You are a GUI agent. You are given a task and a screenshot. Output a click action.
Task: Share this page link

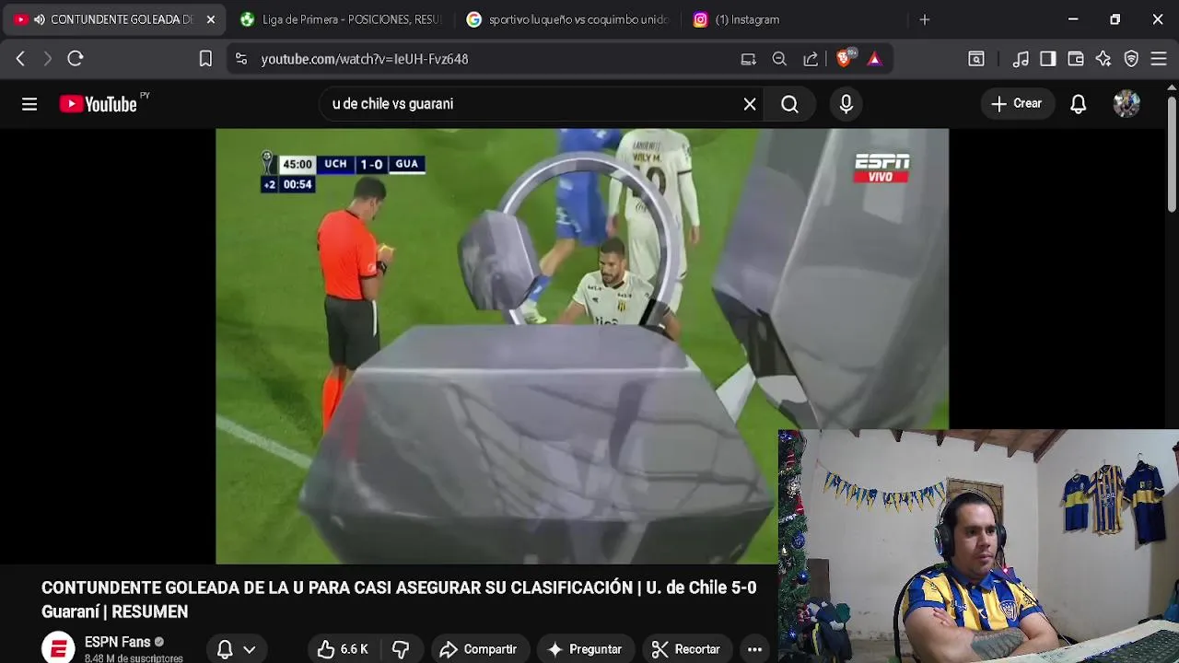pyautogui.click(x=811, y=59)
